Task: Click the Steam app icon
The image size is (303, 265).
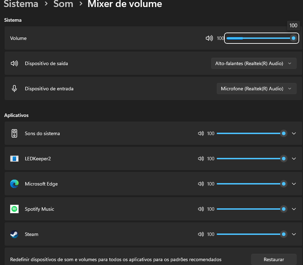Action: 14,234
